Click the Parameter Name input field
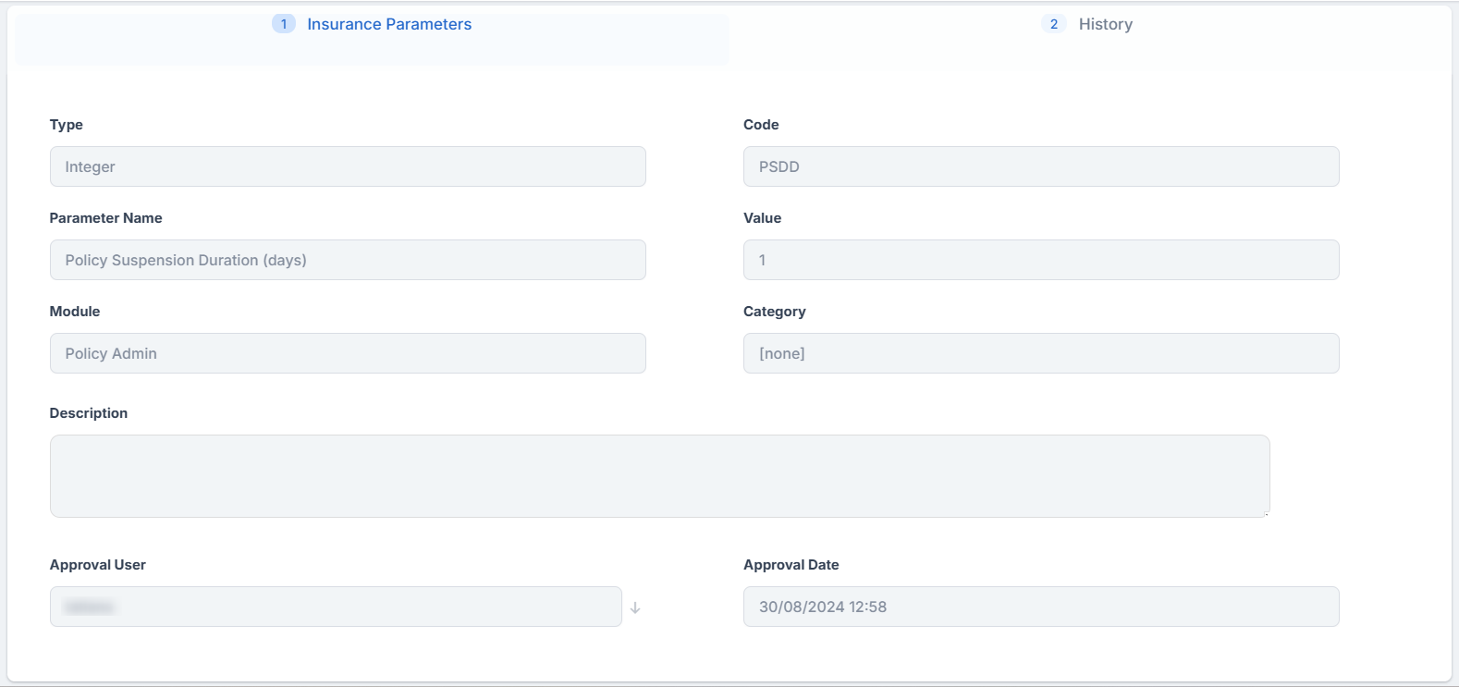 point(348,260)
